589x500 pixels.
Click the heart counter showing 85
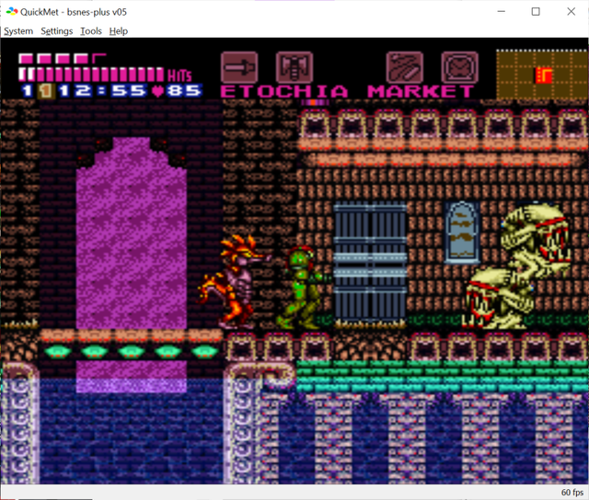click(178, 91)
